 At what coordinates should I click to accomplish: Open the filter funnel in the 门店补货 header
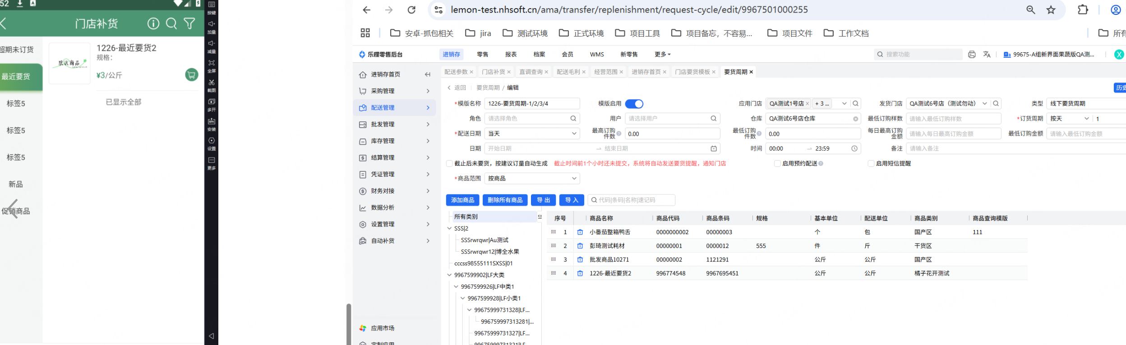(x=189, y=23)
